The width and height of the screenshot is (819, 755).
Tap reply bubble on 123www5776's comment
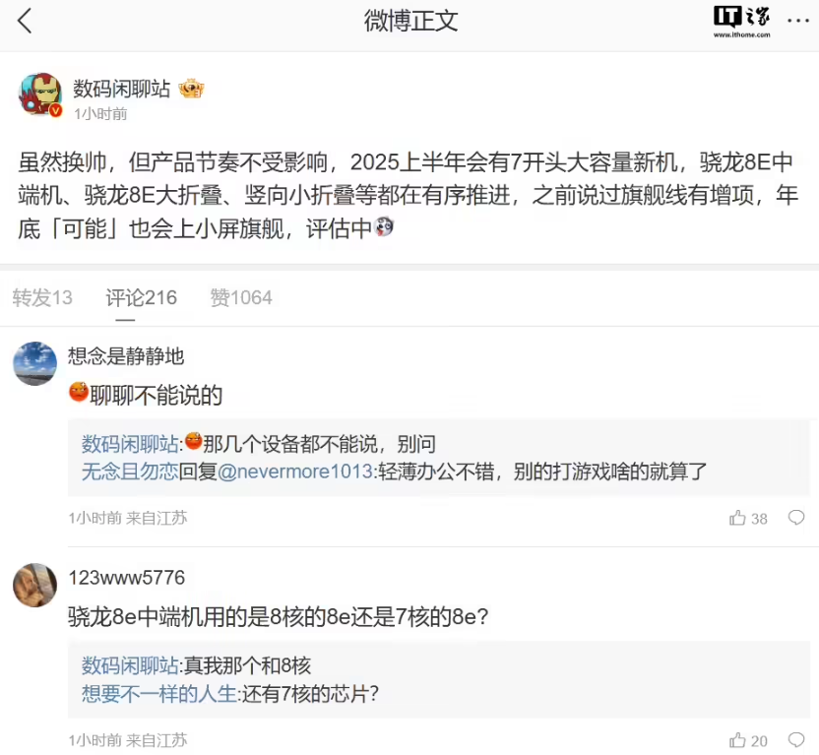(x=796, y=740)
